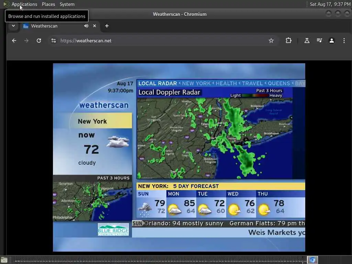Open the Applications menu
Screen dimensions: 352x264
[24, 4]
